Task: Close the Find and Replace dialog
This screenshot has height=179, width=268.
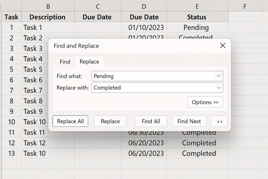Action: [222, 46]
